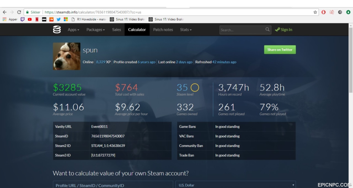Click Sign In with Steam
This screenshot has height=188, width=353.
pos(284,29)
